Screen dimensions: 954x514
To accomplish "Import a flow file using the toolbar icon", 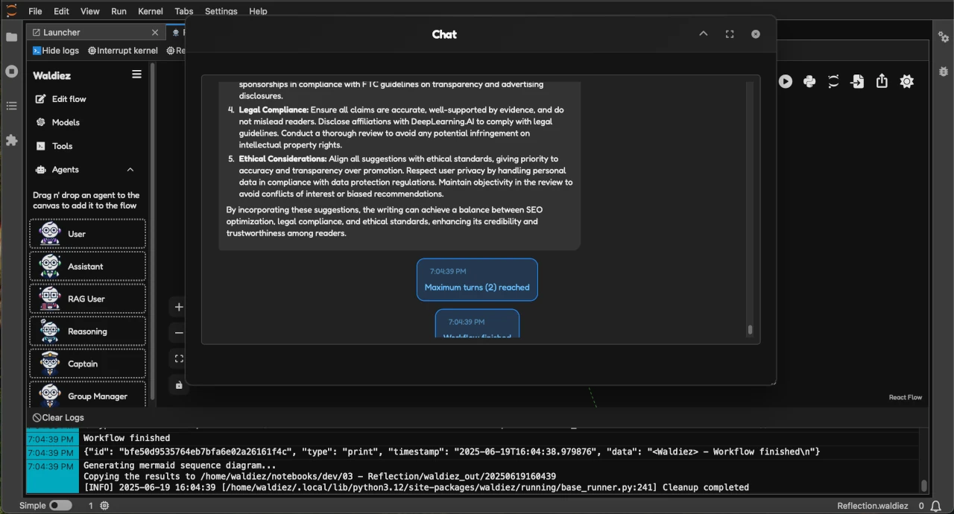I will 857,81.
